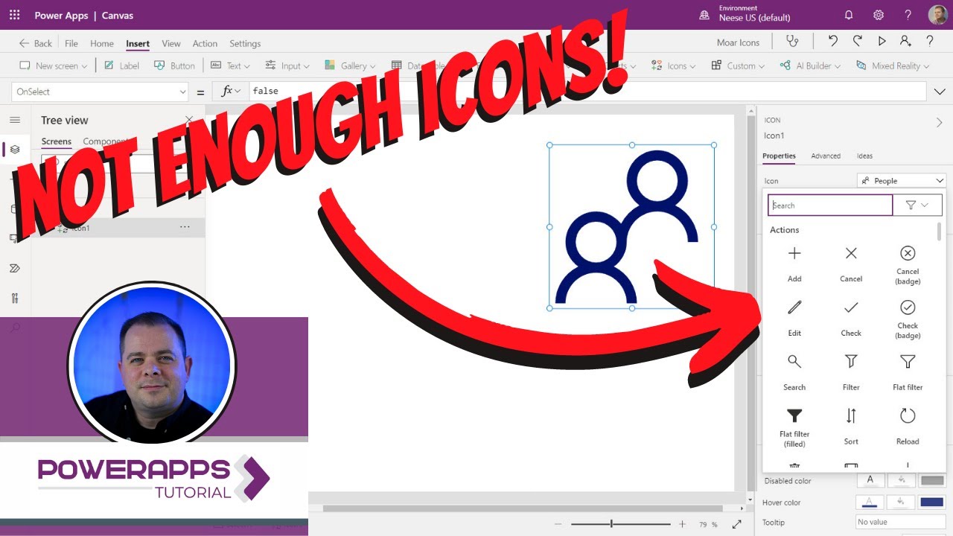Screen dimensions: 953x536
Task: Choose the Cancel icon
Action: click(x=851, y=264)
